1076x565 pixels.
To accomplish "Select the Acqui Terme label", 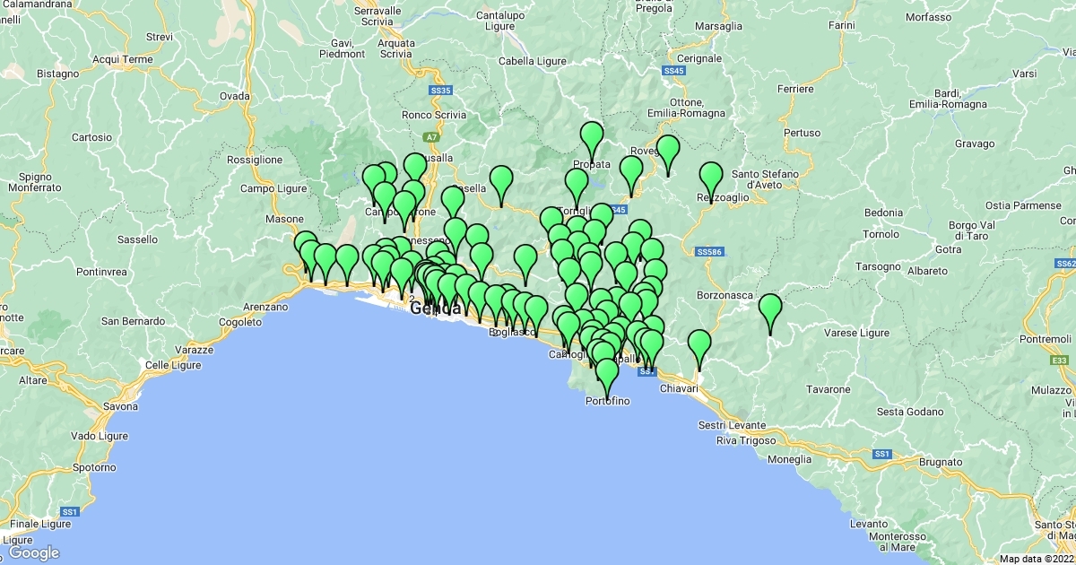I will click(x=123, y=59).
